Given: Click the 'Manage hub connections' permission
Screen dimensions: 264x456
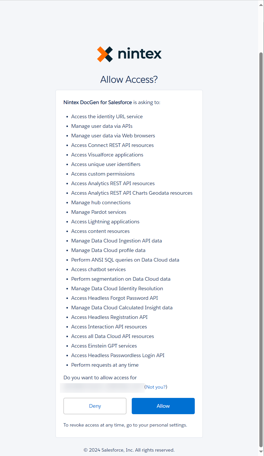Looking at the screenshot, I should 101,202.
